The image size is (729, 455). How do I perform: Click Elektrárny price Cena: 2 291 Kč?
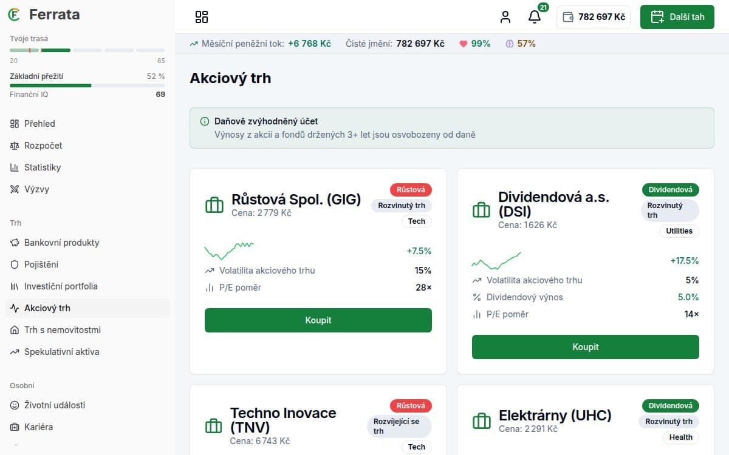click(x=528, y=429)
